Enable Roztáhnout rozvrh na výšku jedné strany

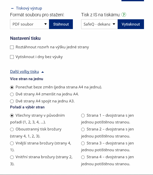(12, 47)
